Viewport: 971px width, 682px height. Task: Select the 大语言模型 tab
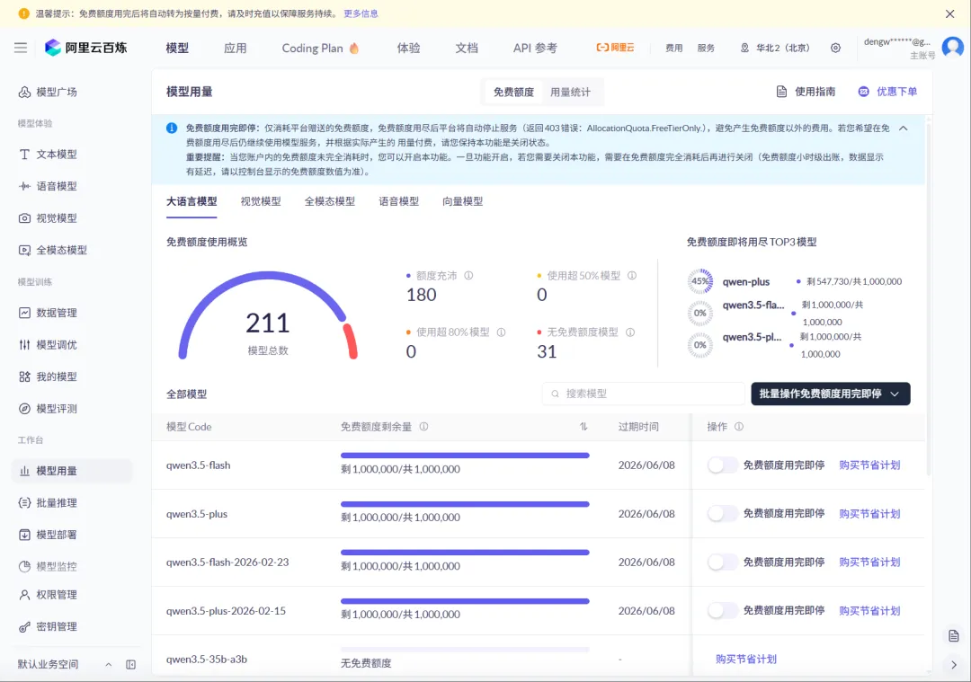192,201
